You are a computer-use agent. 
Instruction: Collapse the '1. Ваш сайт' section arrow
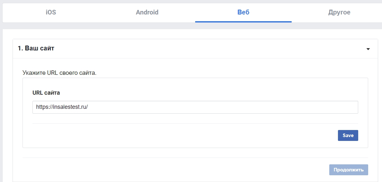[368, 49]
